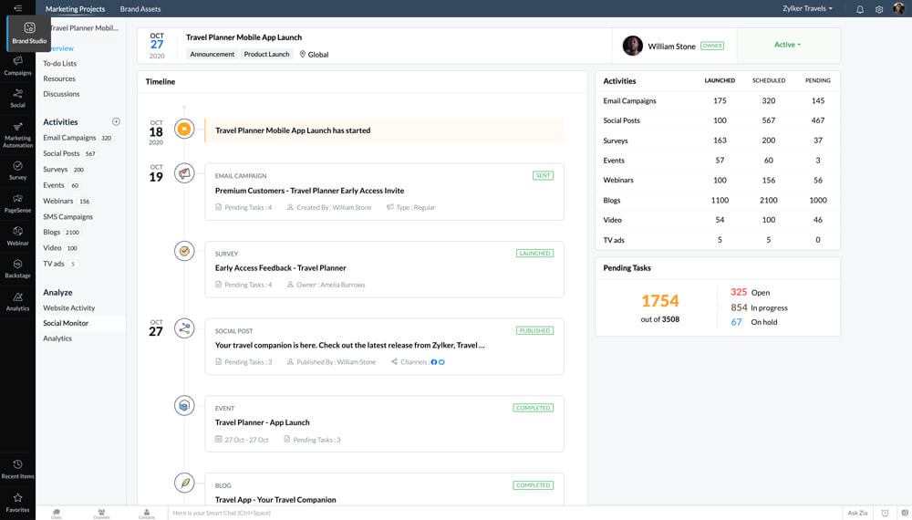
Task: Open settings gear in top bar
Action: coord(879,9)
